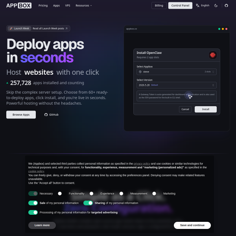Click the GitHub text link beside Browse Apps

54,115
